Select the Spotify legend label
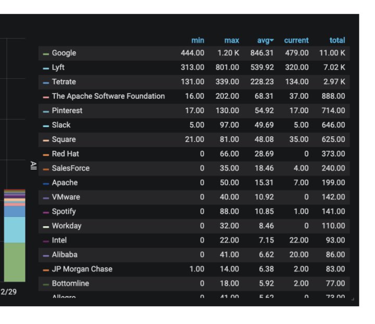Screen dimensions: 375x324 64,211
